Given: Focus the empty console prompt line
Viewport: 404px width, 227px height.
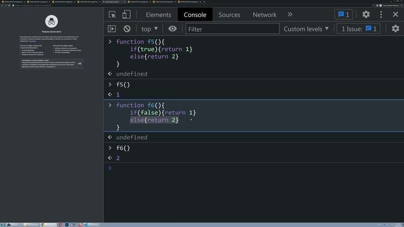Looking at the screenshot, I should 254,168.
